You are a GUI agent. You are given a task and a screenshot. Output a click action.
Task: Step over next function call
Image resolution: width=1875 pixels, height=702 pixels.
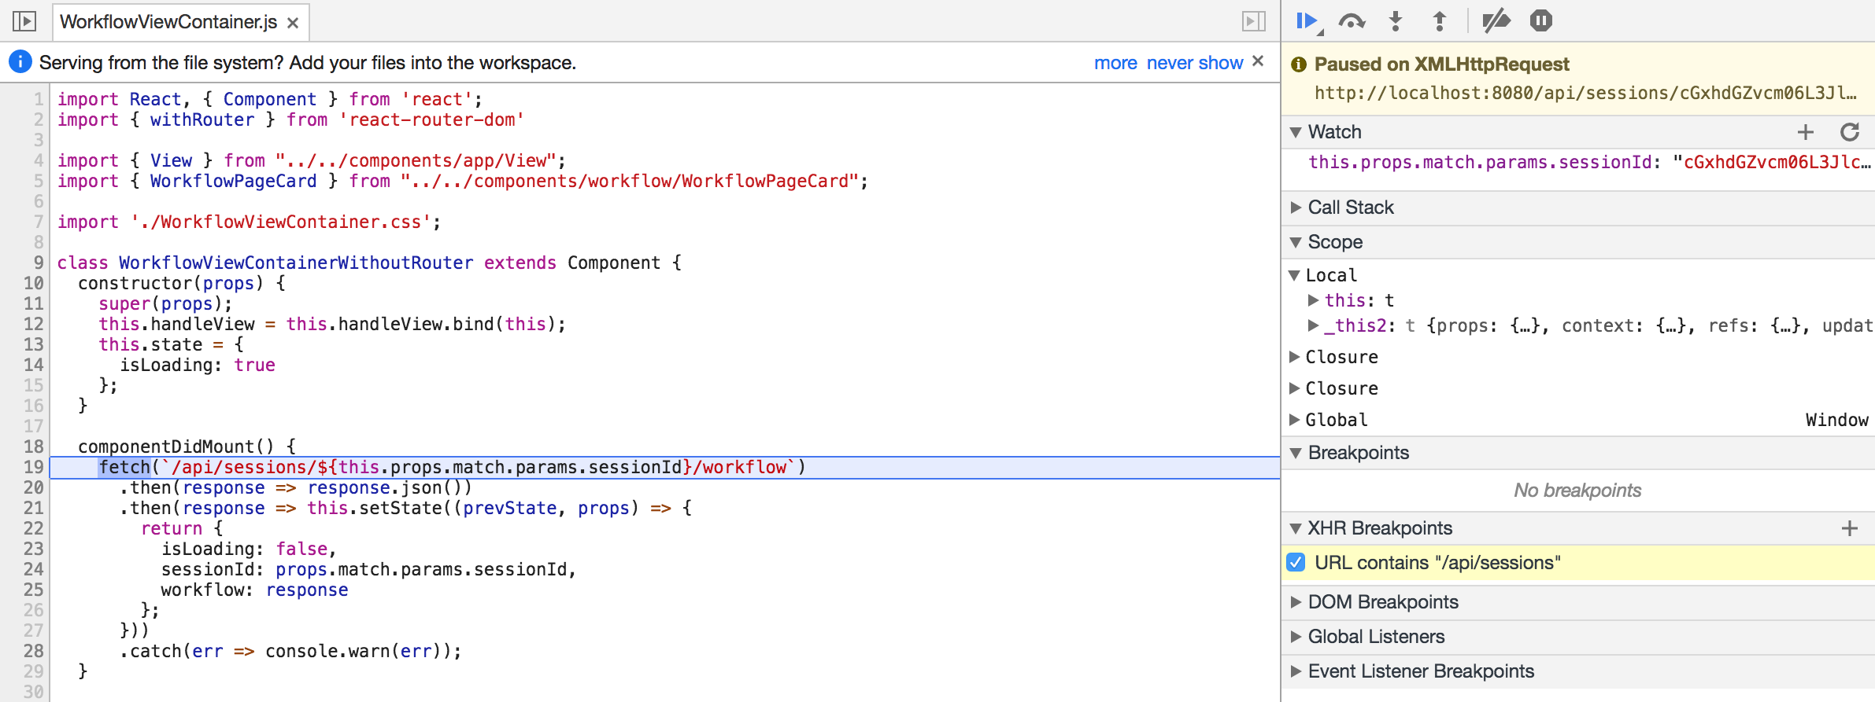click(x=1352, y=21)
